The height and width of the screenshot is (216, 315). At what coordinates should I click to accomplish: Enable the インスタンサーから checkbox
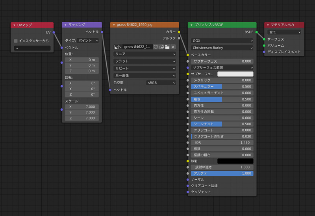coord(16,41)
